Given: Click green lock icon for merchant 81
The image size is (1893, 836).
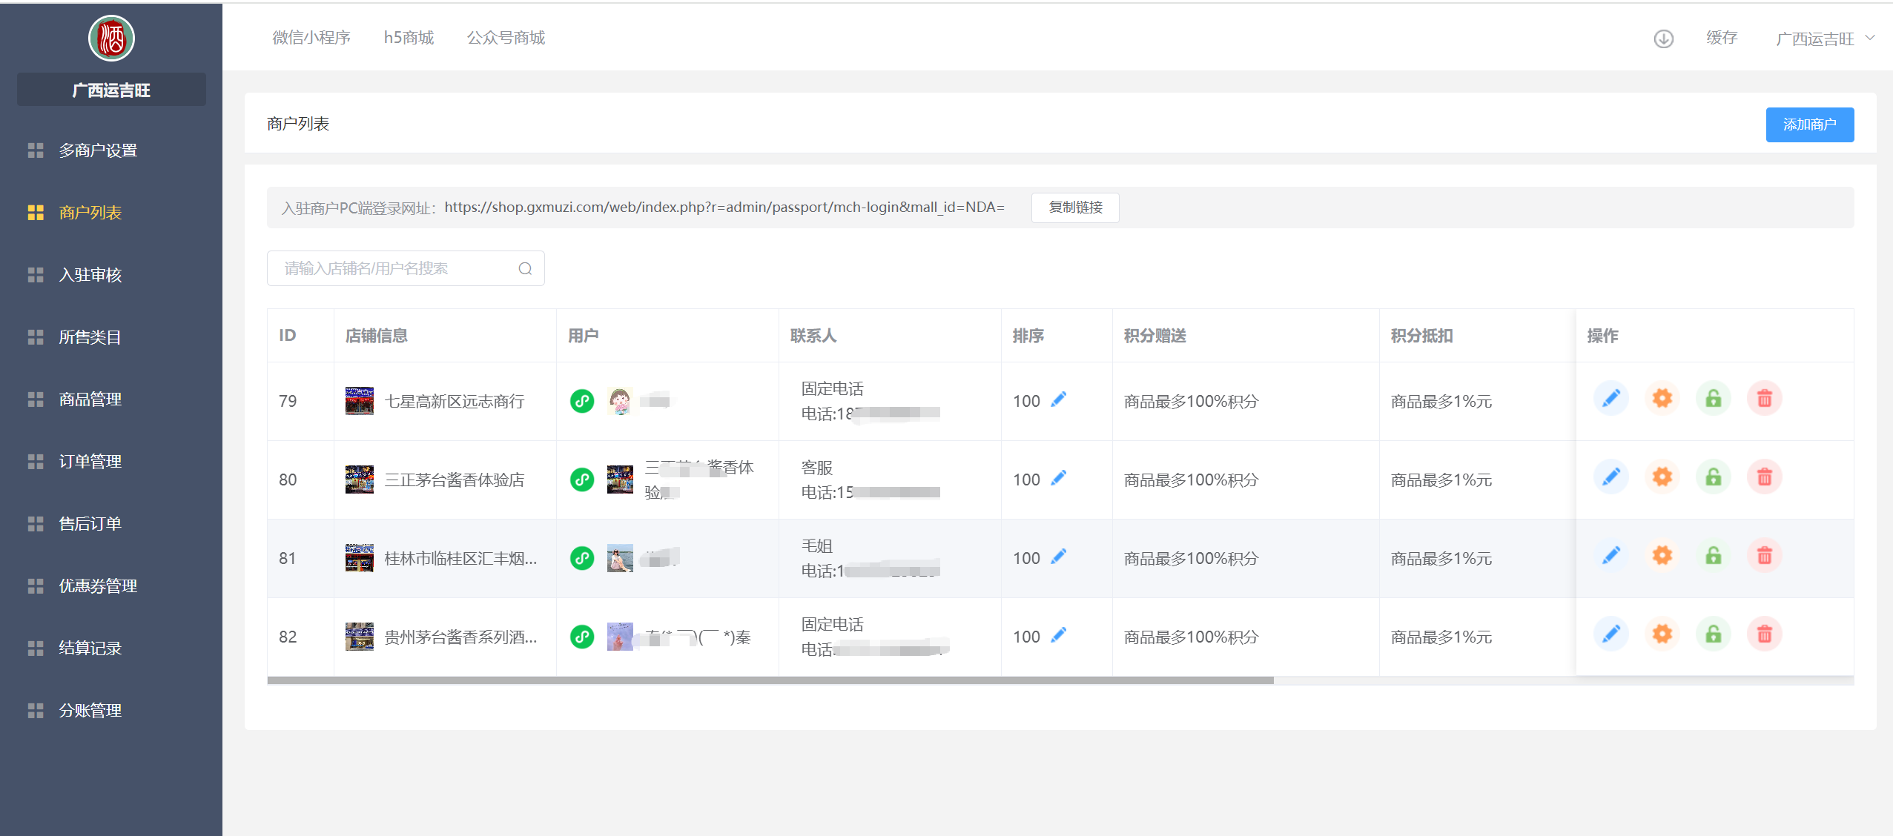Looking at the screenshot, I should click(1713, 556).
